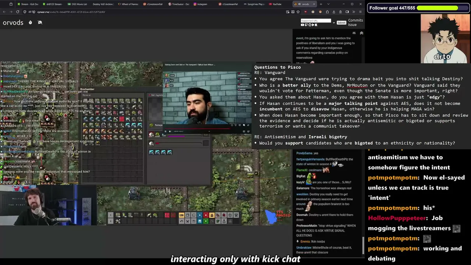
Task: Expand the dropdown beside the Supported URL field
Action: pyautogui.click(x=334, y=22)
